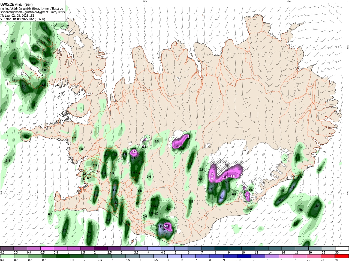Click the lilac 14 swatch in the lower legend row
Screen dimensions: 349x262
(272, 256)
